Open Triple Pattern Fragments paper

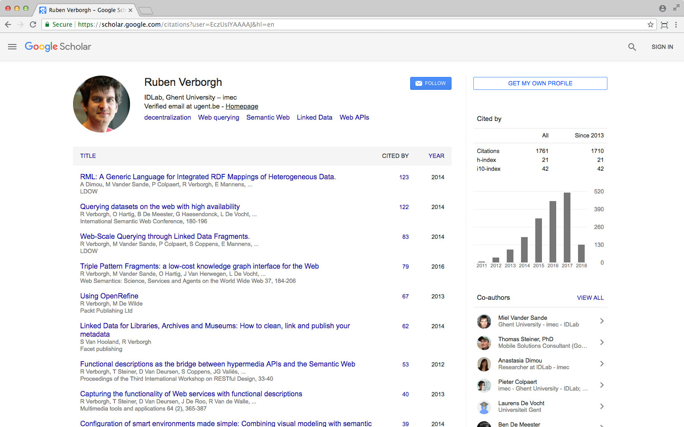[199, 266]
